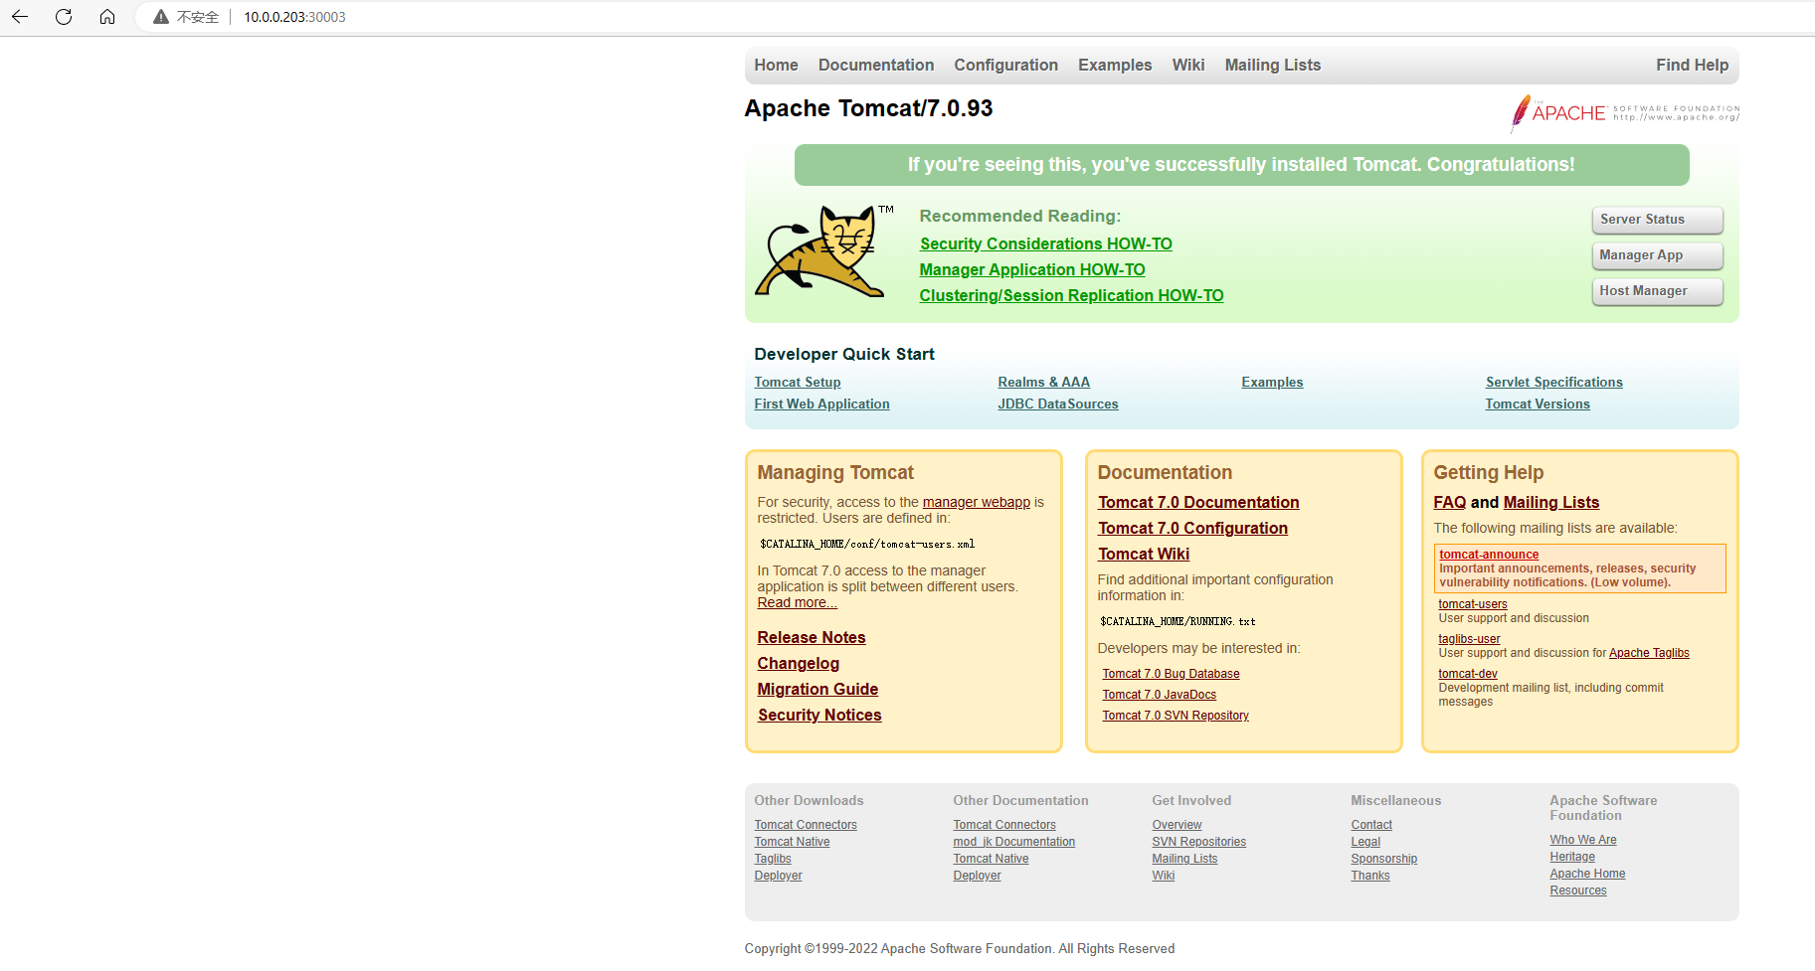The image size is (1815, 971).
Task: Open Examples in the top navigation bar
Action: tap(1115, 66)
